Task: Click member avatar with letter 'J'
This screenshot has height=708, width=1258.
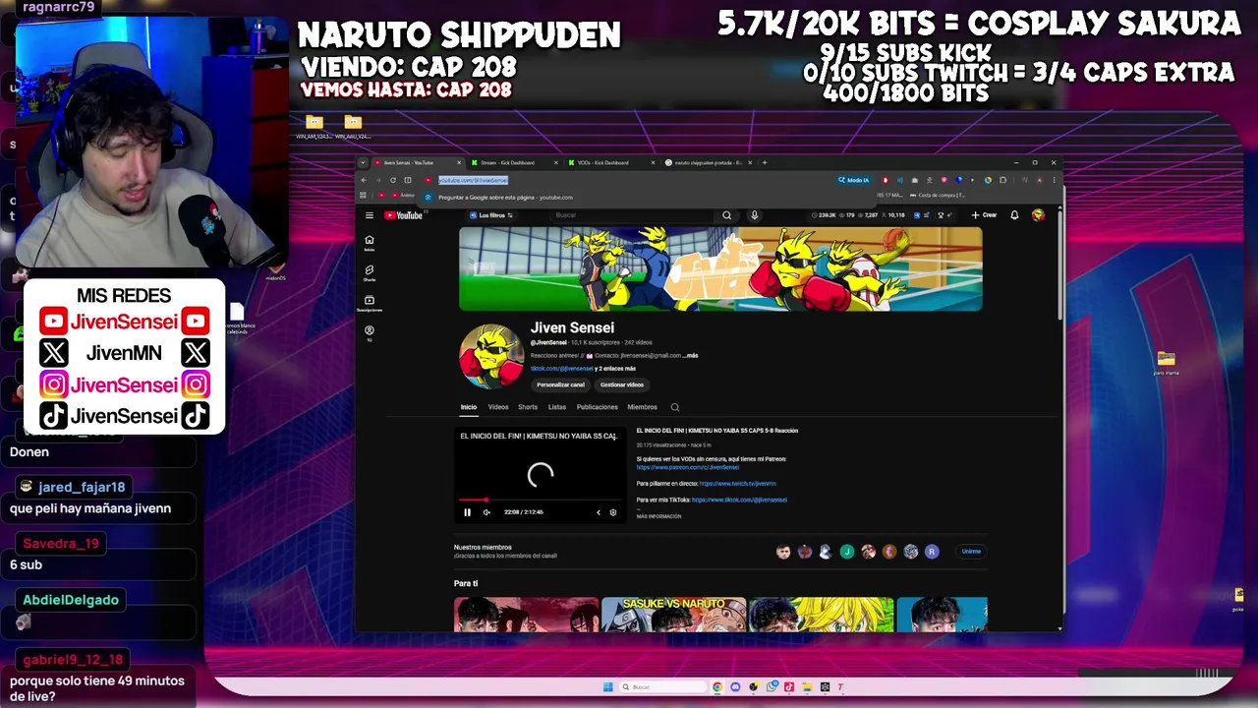Action: (847, 552)
